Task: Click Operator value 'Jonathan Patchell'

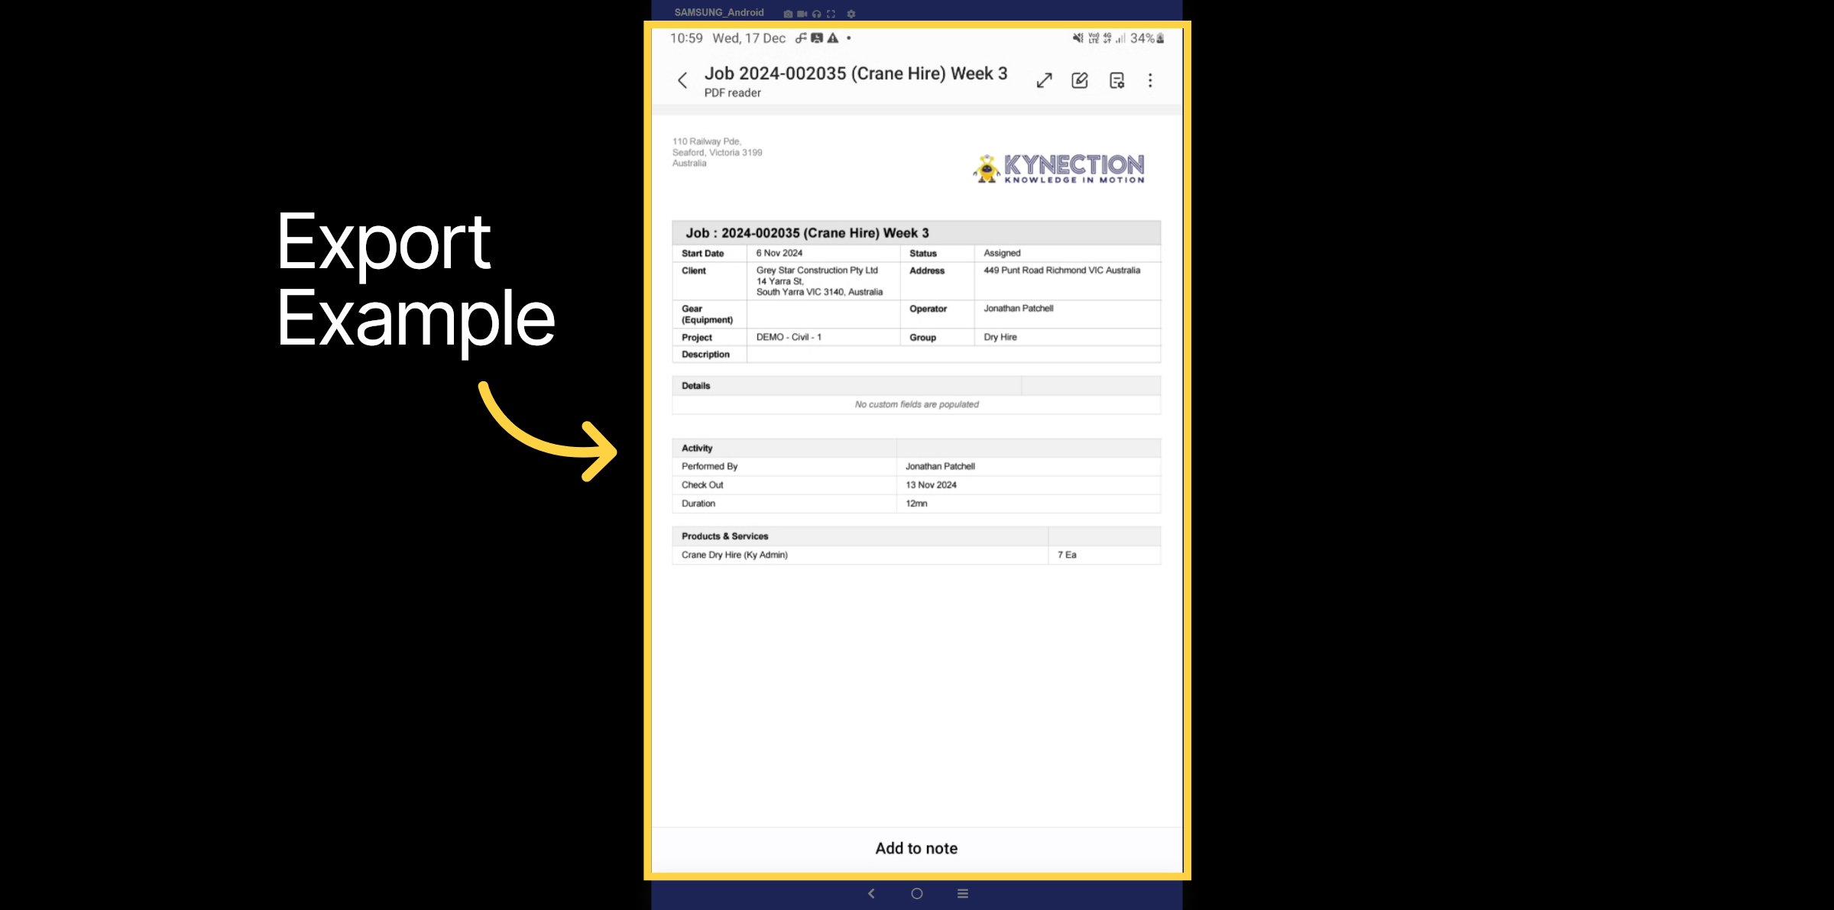Action: pos(1018,309)
